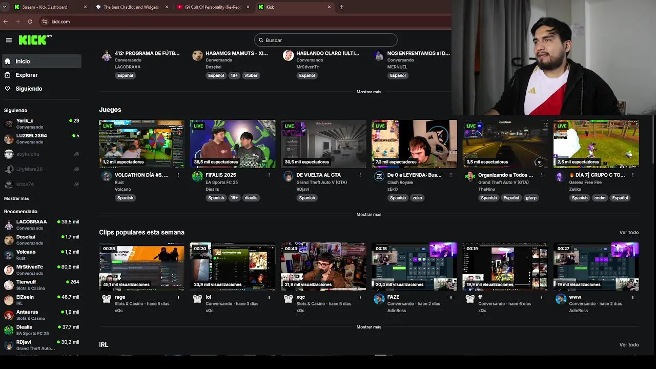Open MrStivenTc recommended channel
The image size is (656, 369).
41,270
